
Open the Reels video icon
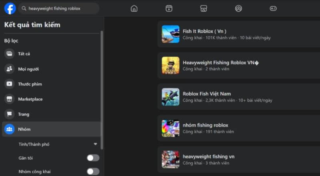[169, 8]
